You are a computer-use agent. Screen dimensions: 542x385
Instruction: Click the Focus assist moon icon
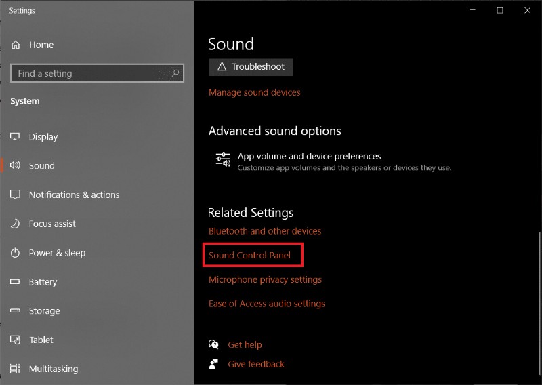(15, 224)
